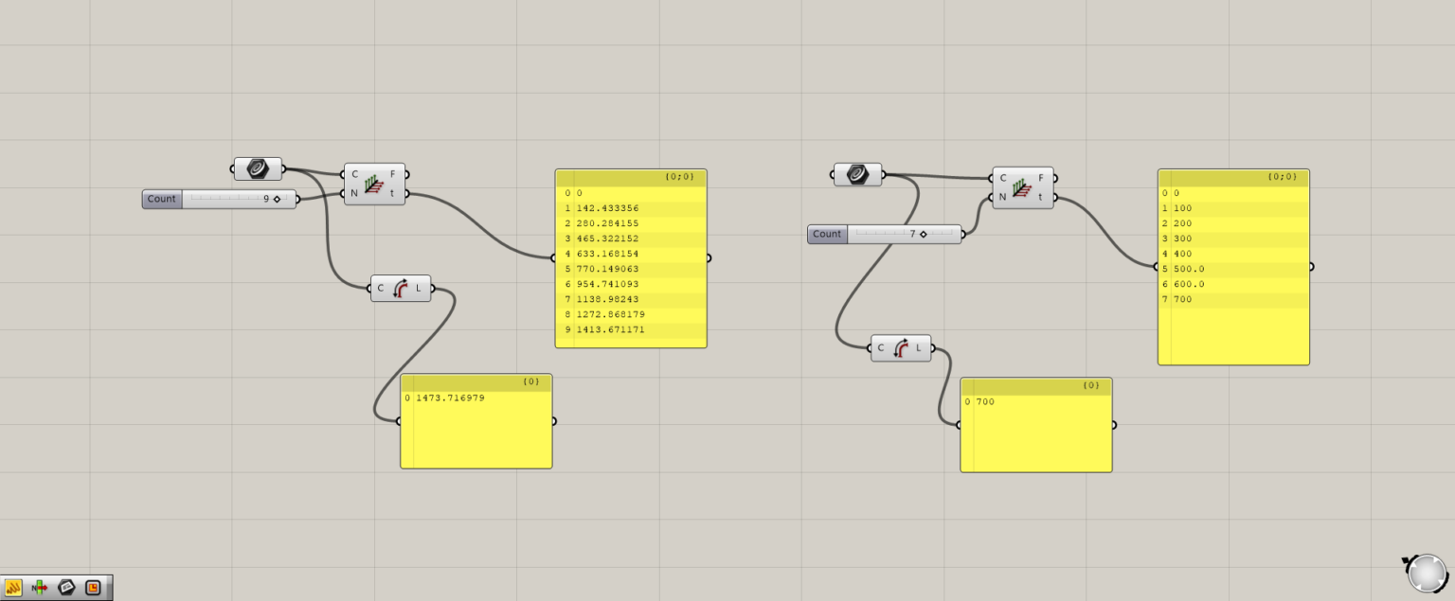
Task: Click the diamond grip on the Count 7 slider
Action: pos(924,234)
